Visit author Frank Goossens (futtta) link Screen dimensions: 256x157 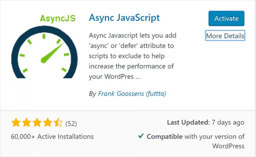tap(132, 93)
